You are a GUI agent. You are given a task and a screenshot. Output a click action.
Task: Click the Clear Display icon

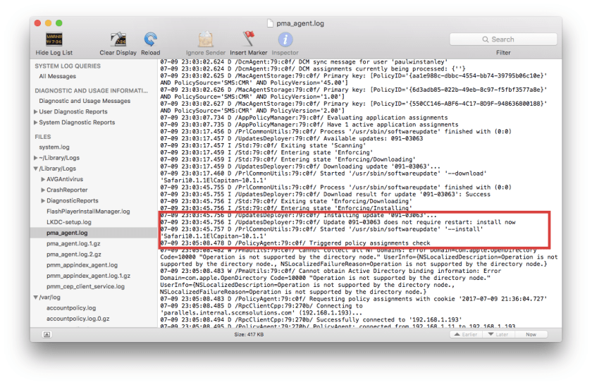coord(118,39)
